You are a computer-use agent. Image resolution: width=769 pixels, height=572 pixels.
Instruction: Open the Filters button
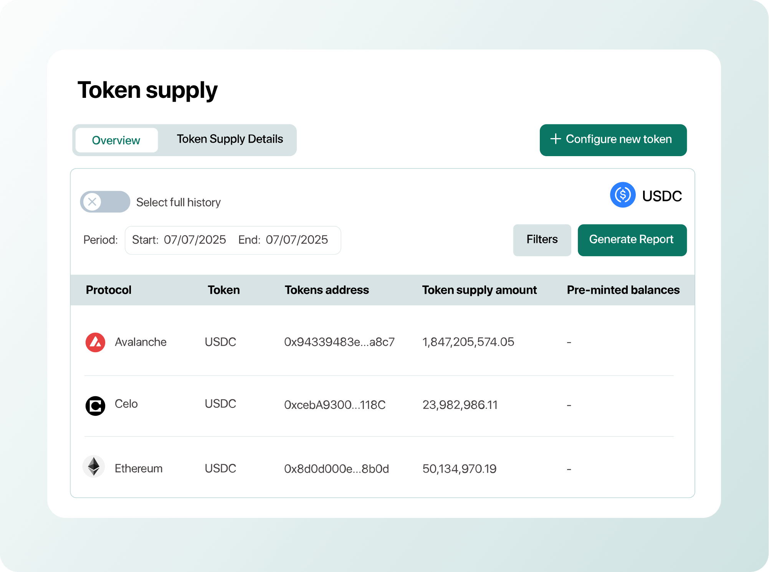[542, 240]
